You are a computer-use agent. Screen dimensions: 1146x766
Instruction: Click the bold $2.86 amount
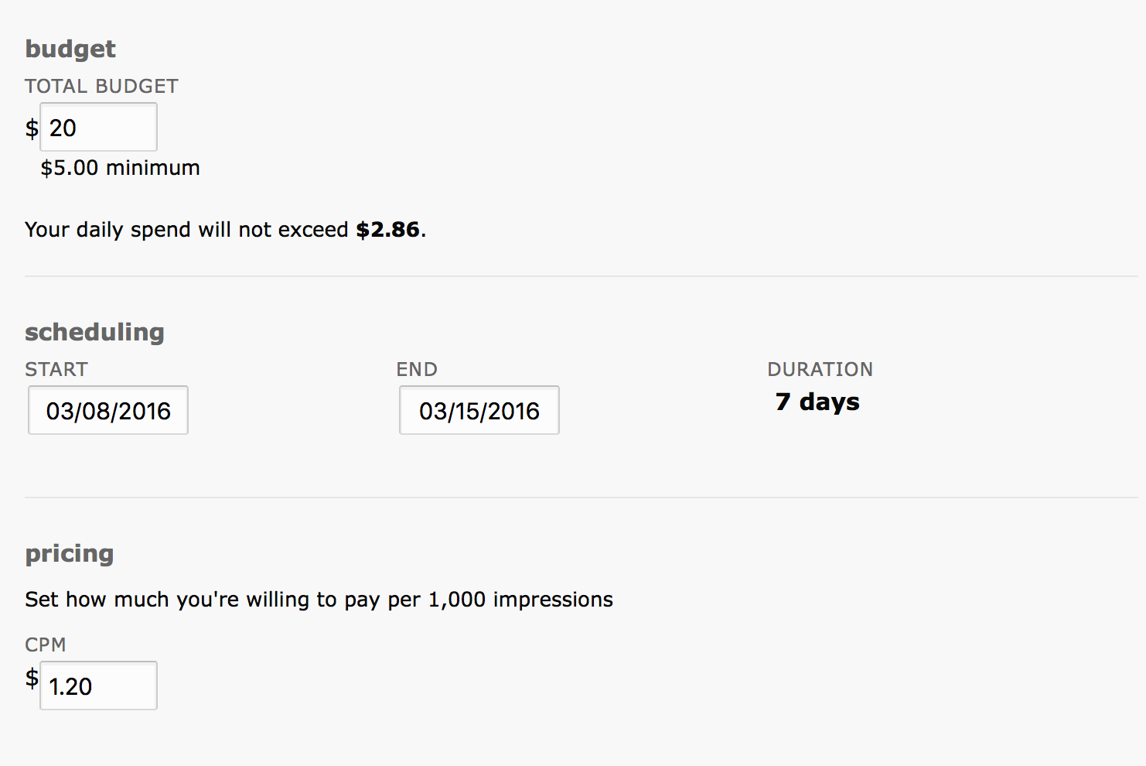coord(387,230)
